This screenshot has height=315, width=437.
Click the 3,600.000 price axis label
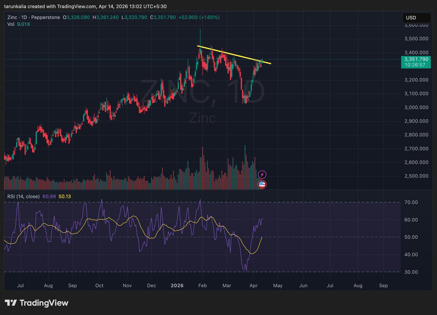(x=416, y=25)
